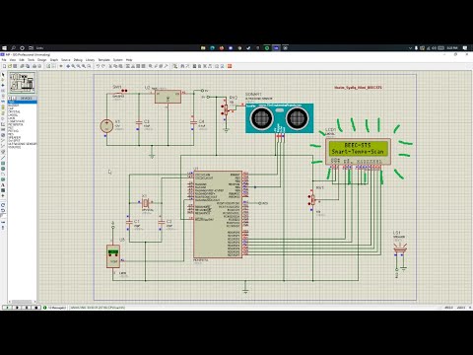Viewport: 473px width, 355px height.
Task: Click the Open design toolbar icon
Action: pyautogui.click(x=10, y=66)
